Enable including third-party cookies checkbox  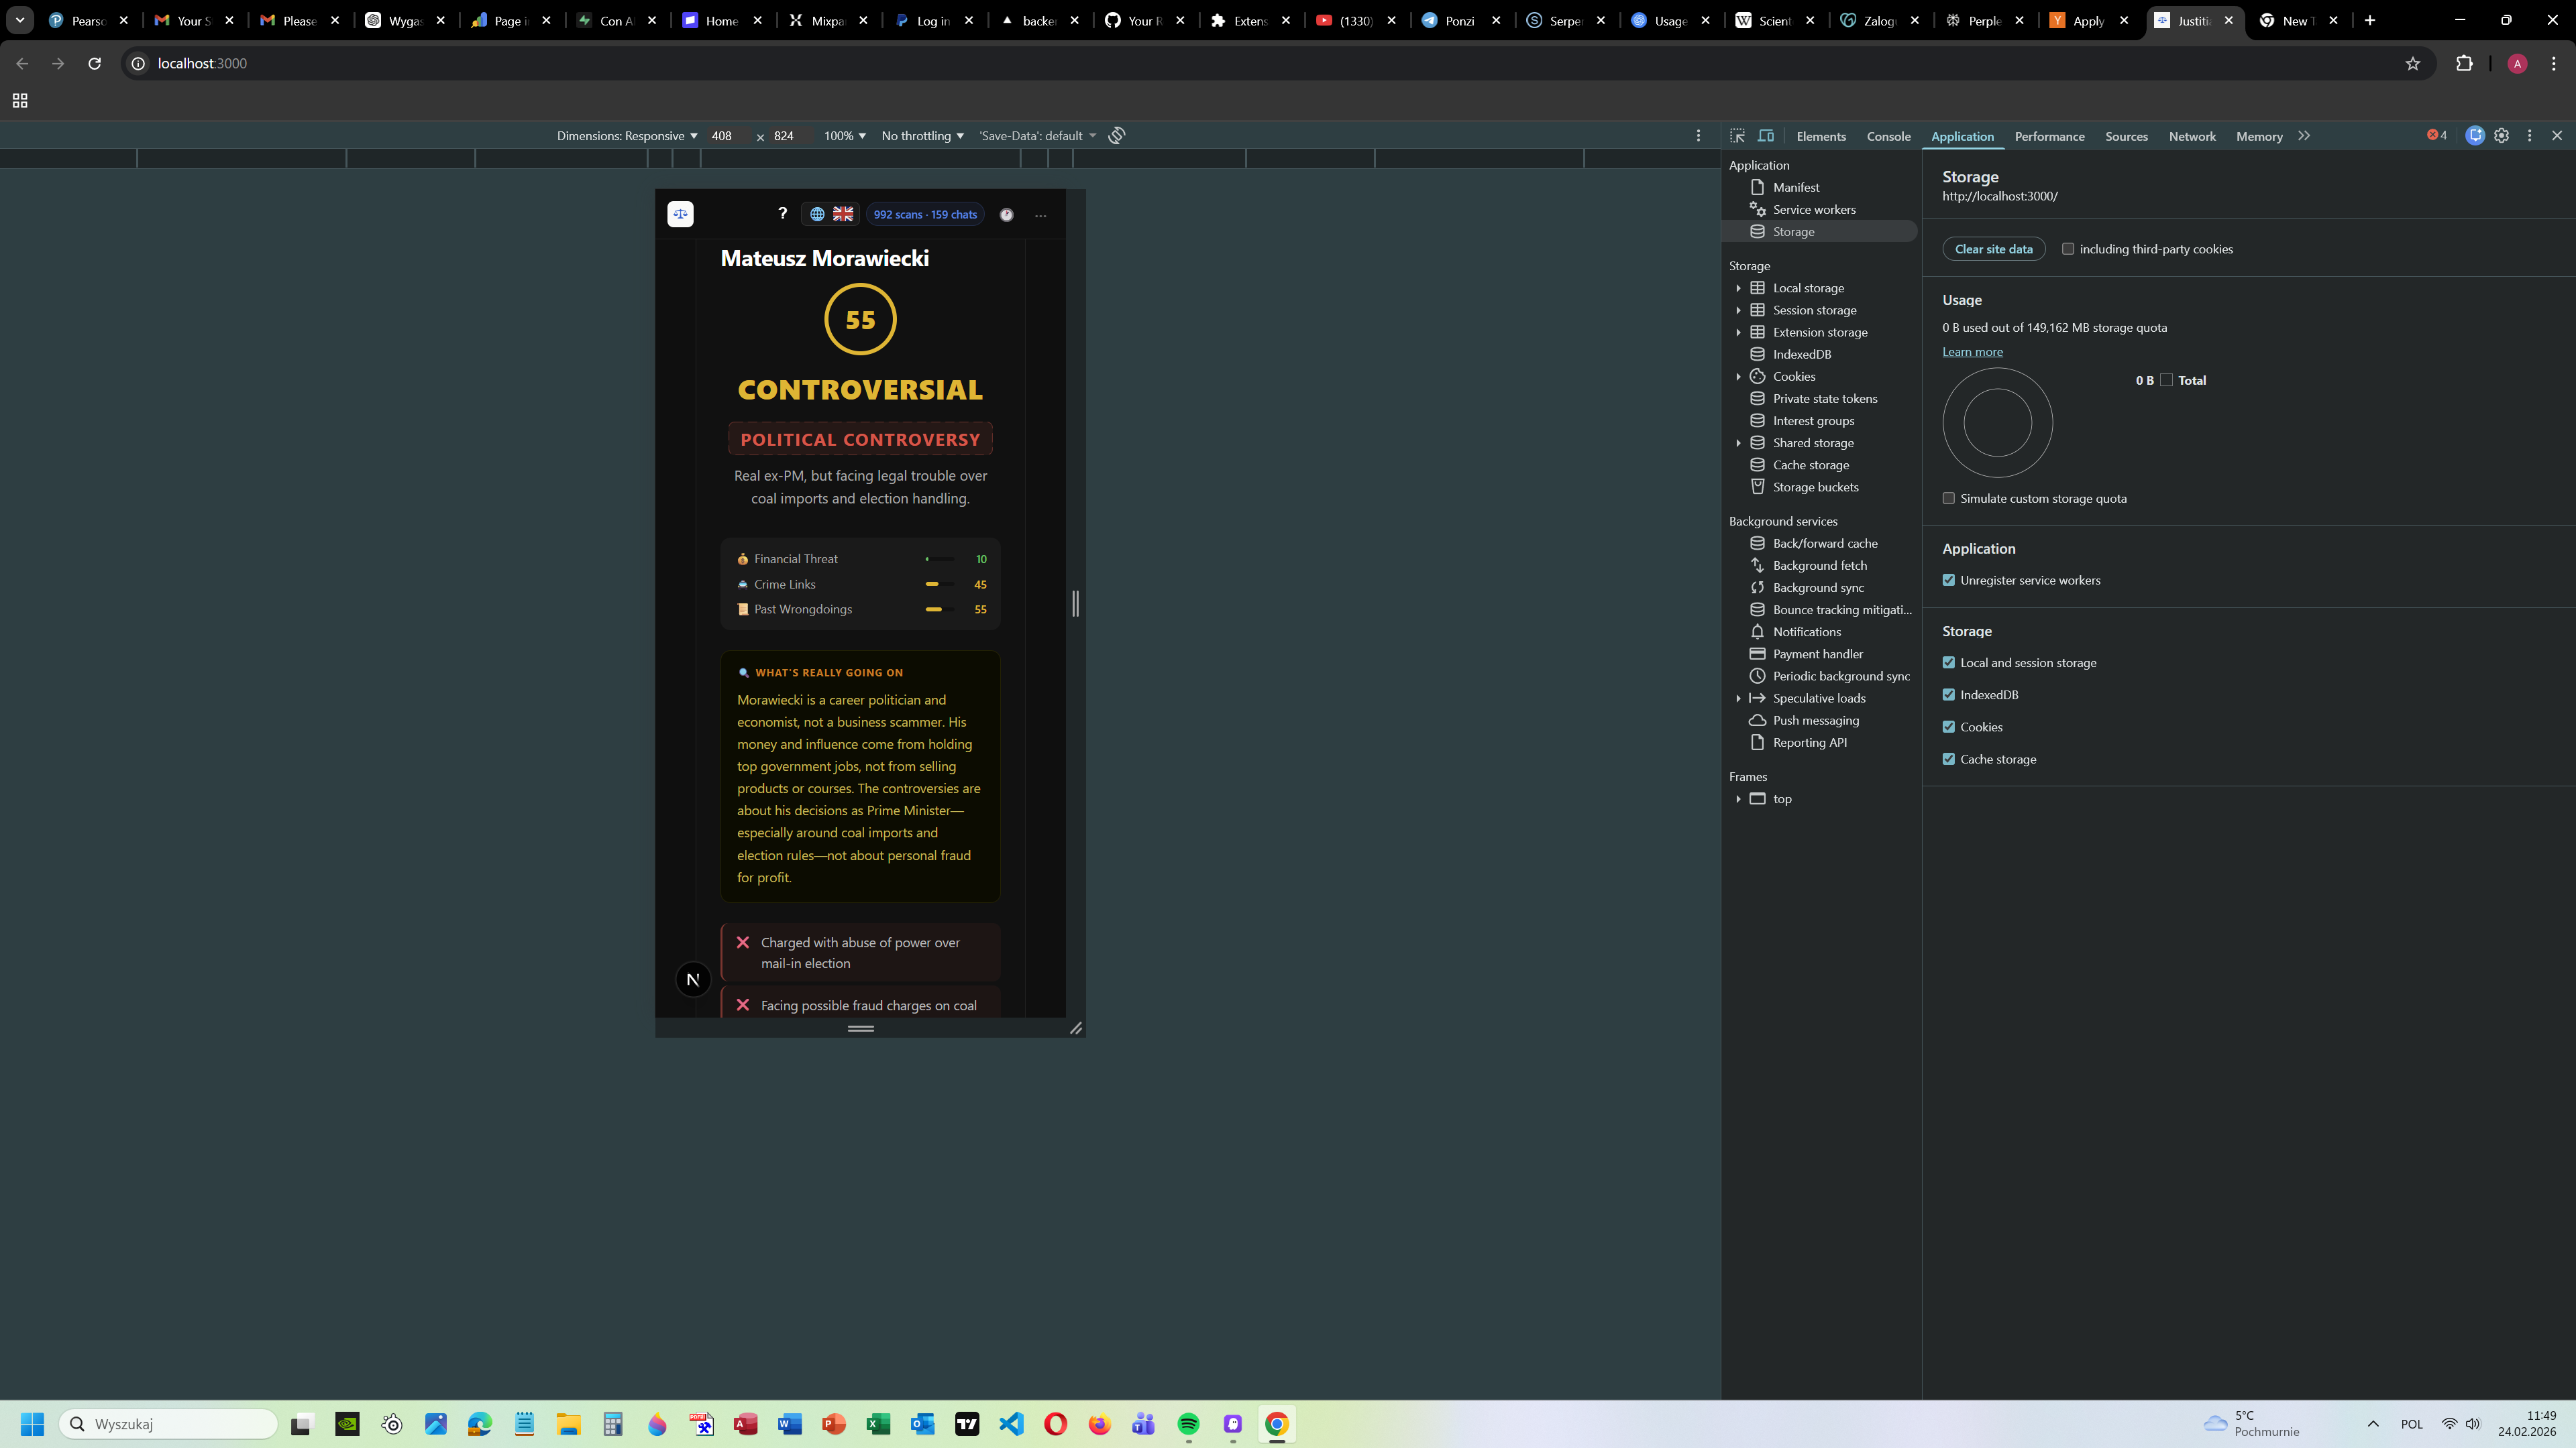tap(2068, 249)
